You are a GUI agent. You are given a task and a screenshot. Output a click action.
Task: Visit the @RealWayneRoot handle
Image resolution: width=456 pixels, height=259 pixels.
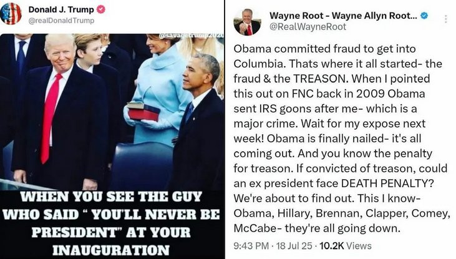tap(308, 27)
